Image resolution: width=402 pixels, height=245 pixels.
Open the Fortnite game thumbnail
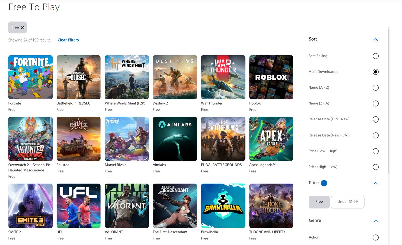pos(30,77)
